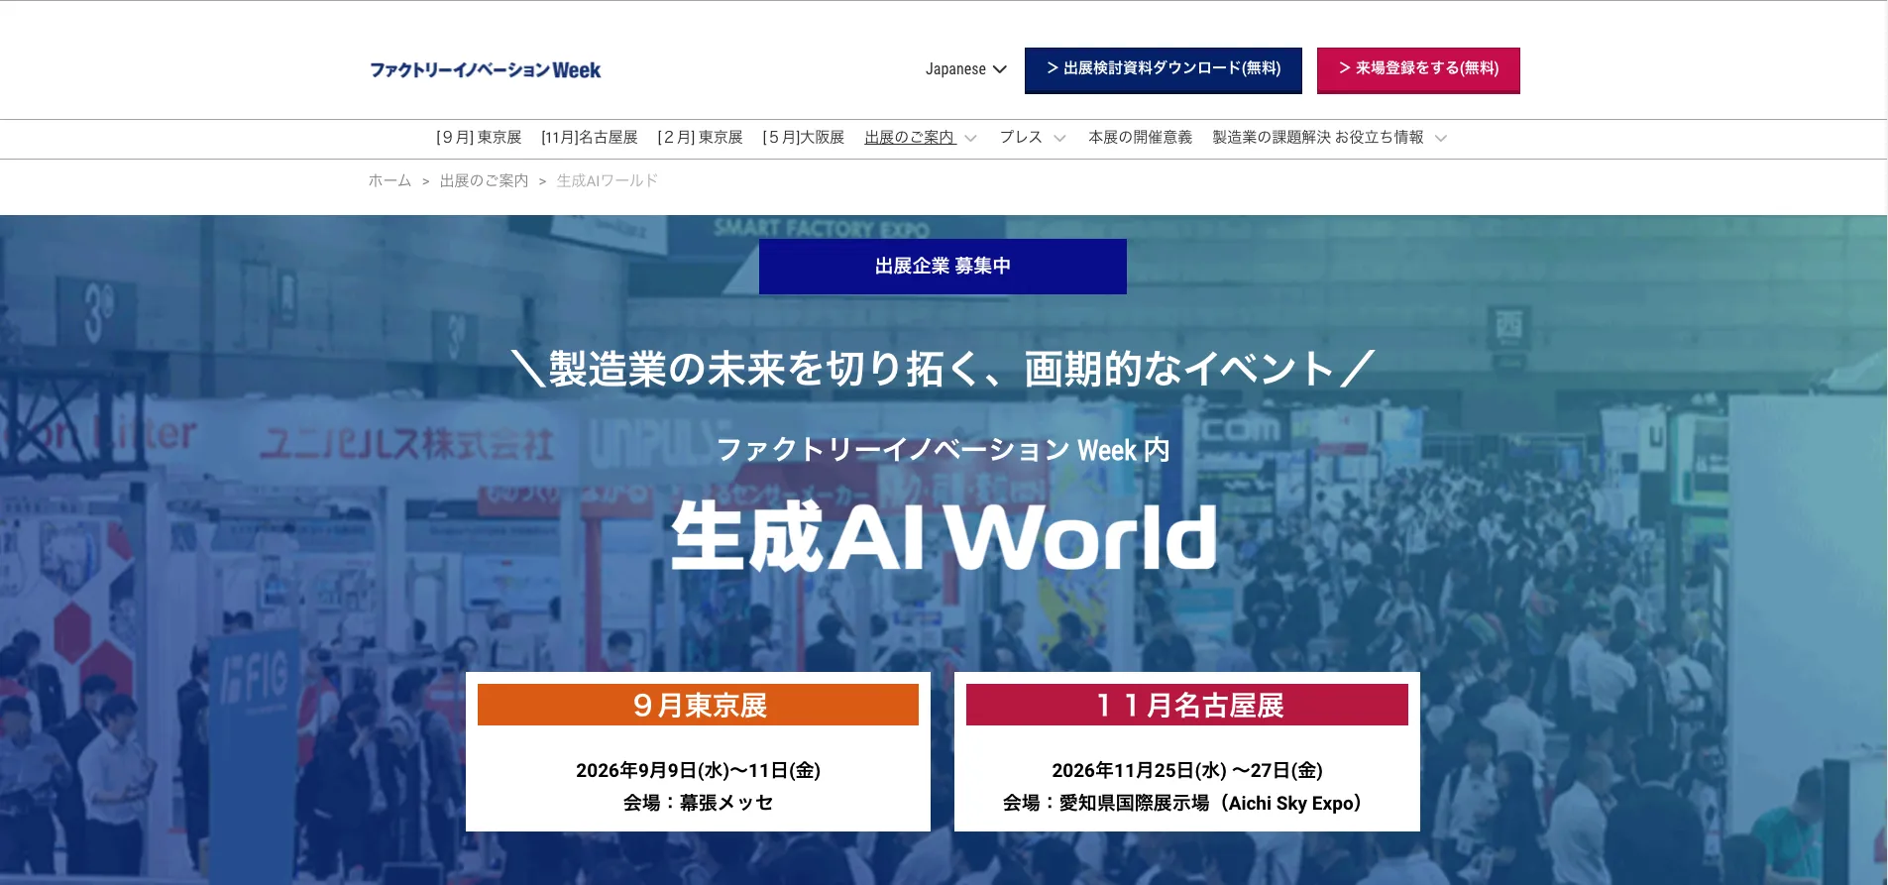Screen dimensions: 1888x885
Task: Select the プレス menu item
Action: pyautogui.click(x=1021, y=138)
